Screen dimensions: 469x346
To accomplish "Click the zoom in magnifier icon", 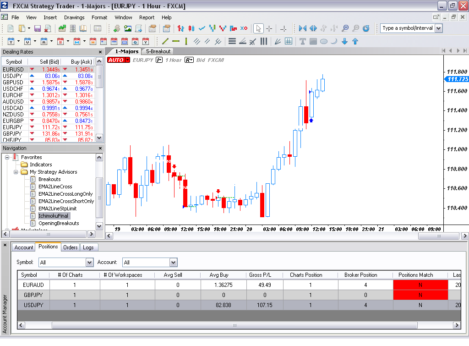I will (x=345, y=28).
